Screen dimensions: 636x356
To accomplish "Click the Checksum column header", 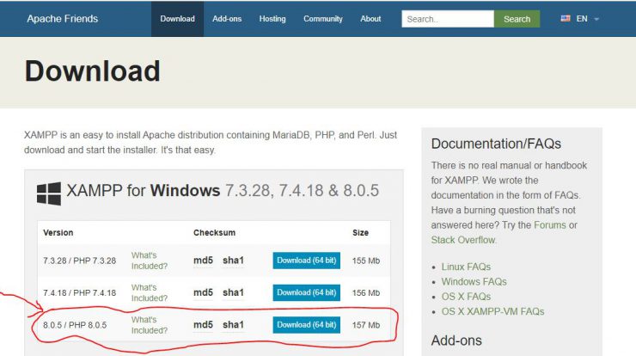I will pos(214,232).
